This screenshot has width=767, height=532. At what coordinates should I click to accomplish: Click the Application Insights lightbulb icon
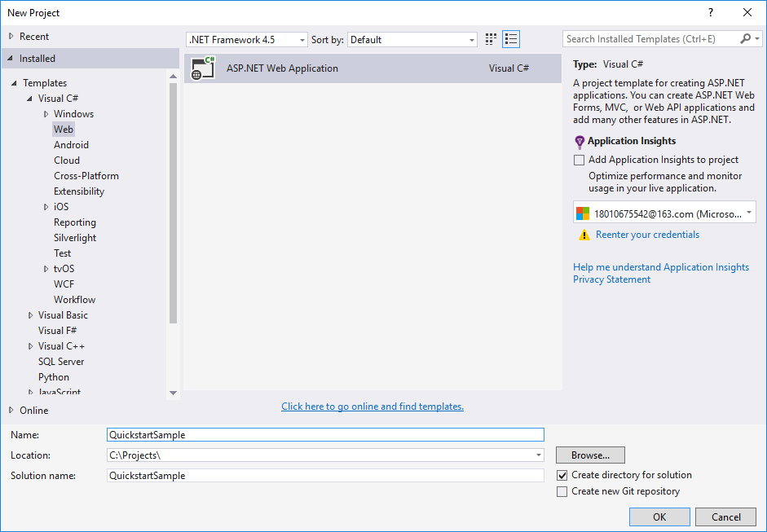(580, 141)
